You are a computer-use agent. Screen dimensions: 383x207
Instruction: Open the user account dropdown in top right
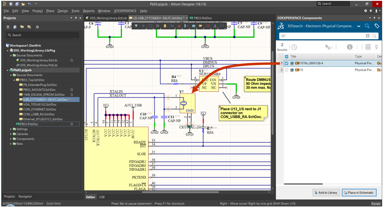tap(377, 11)
